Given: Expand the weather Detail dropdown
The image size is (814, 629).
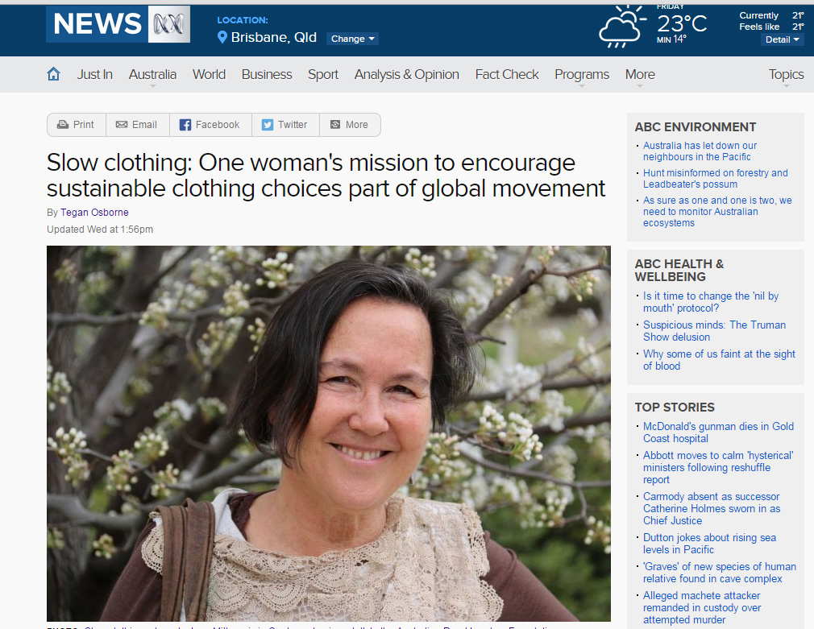Looking at the screenshot, I should (782, 40).
